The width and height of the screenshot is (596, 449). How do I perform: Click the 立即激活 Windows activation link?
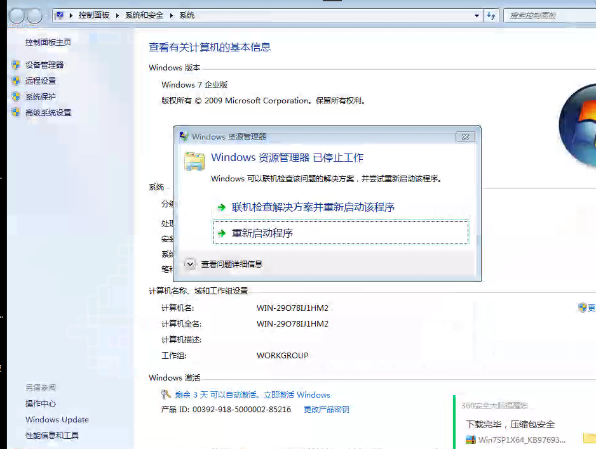pyautogui.click(x=297, y=394)
